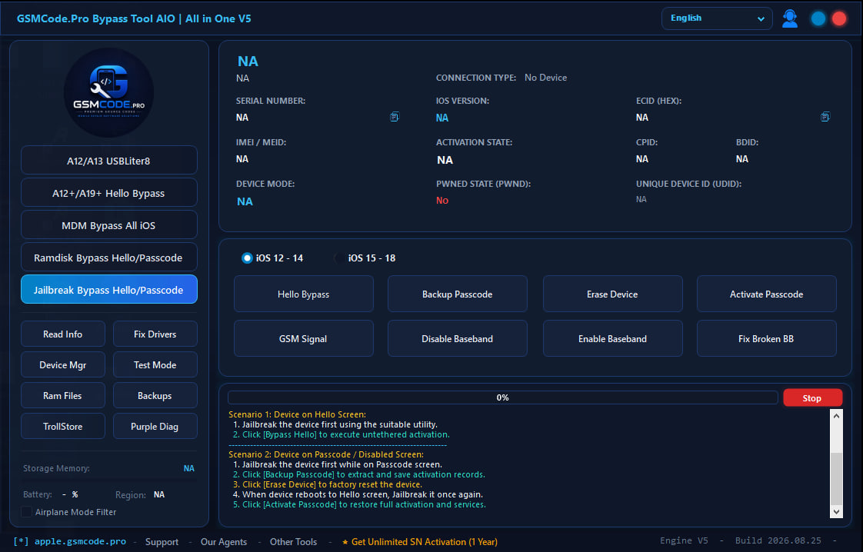Switch to MDM Bypass All iOS
Screen dimensions: 863x552
coord(109,225)
